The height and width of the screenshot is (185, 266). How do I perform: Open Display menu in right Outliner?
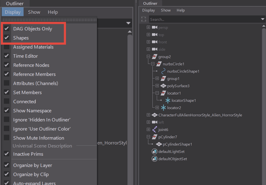tap(148, 10)
